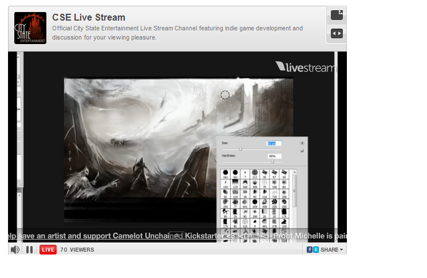Click the brush list scroll-up arrow
This screenshot has height=278, width=427.
(x=295, y=172)
